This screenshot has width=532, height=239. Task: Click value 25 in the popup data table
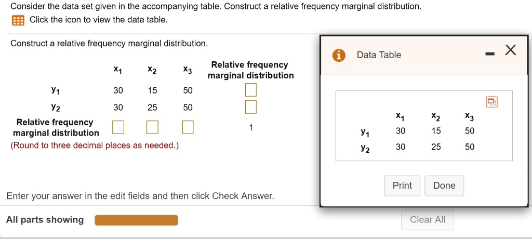point(436,147)
